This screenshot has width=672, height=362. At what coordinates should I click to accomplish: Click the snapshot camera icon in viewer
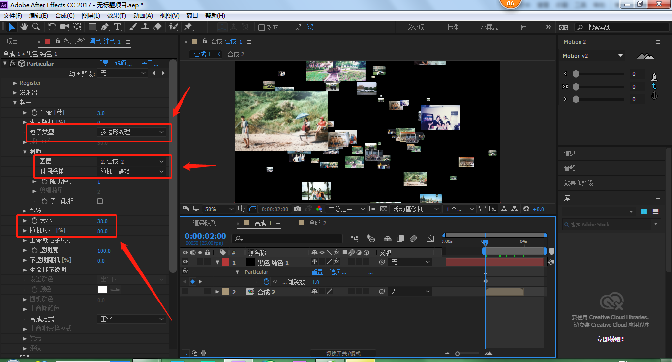(x=298, y=209)
